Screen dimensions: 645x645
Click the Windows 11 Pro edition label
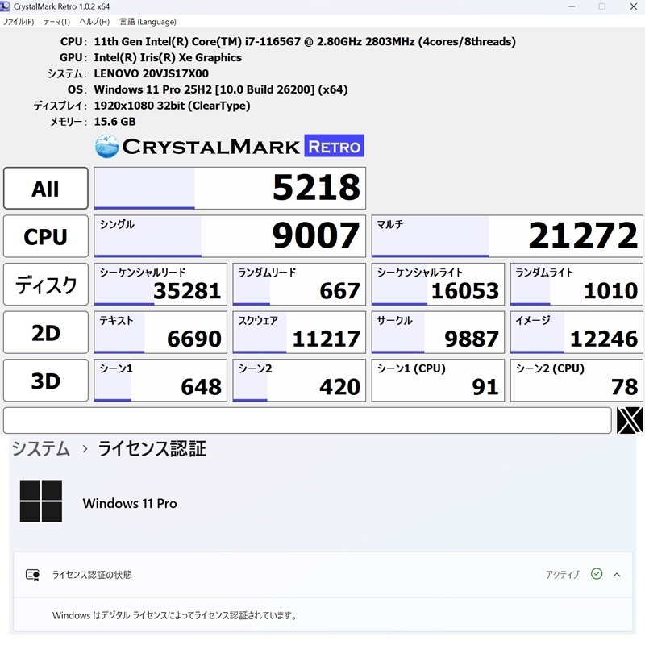(130, 503)
